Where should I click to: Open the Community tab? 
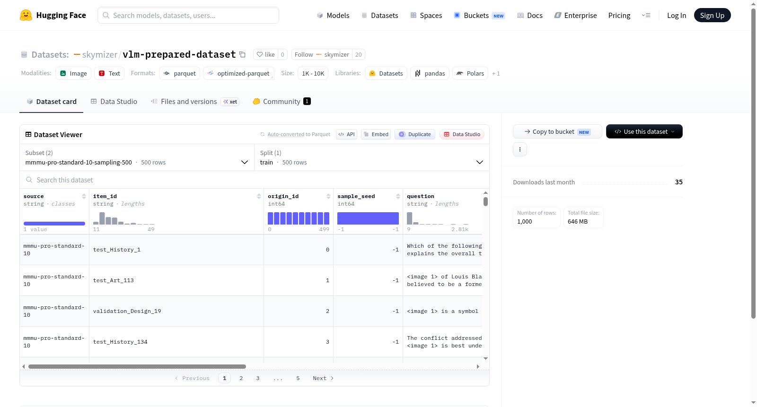click(x=282, y=102)
